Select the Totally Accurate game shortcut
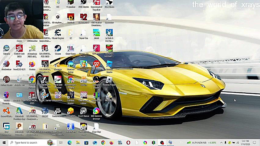Screen dimensions: 260x146 (x=6, y=98)
